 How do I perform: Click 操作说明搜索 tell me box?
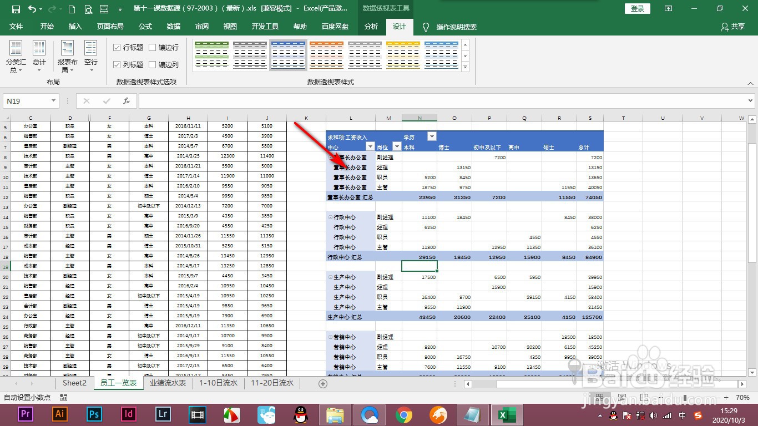(x=450, y=27)
